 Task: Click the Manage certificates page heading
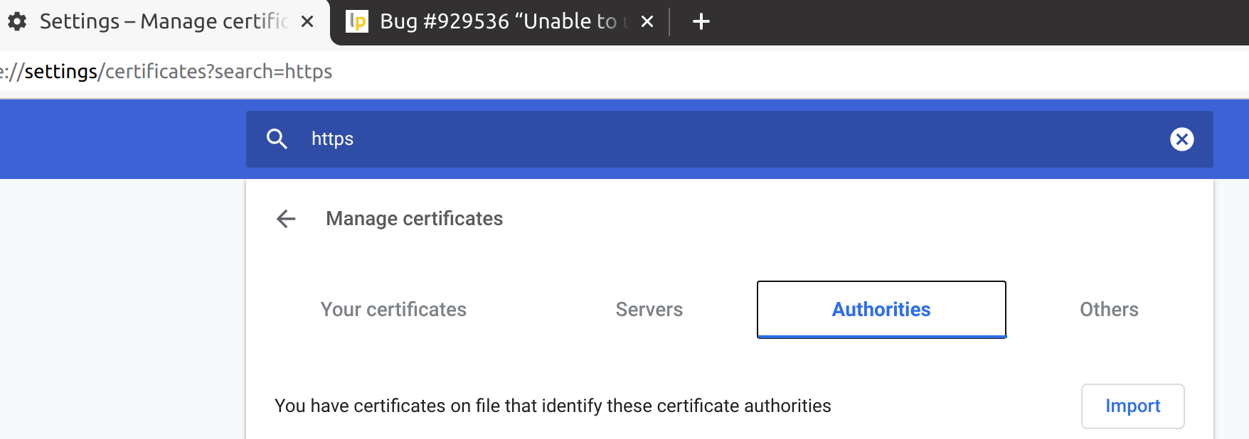tap(414, 219)
